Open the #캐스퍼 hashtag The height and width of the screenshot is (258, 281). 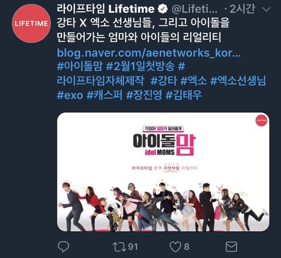click(104, 95)
